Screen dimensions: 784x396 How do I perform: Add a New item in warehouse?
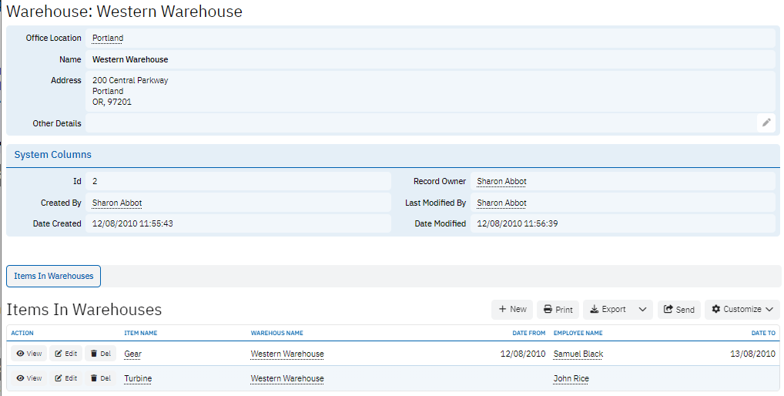(x=512, y=310)
